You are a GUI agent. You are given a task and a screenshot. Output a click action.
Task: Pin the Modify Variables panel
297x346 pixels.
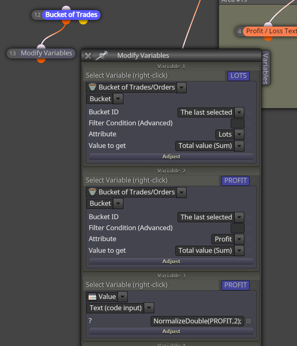101,56
